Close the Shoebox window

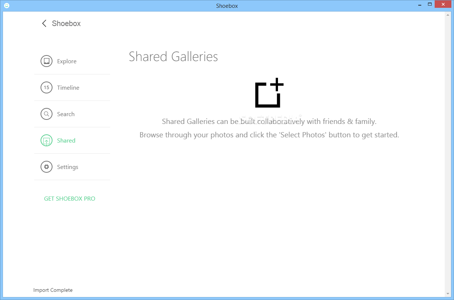coord(443,4)
